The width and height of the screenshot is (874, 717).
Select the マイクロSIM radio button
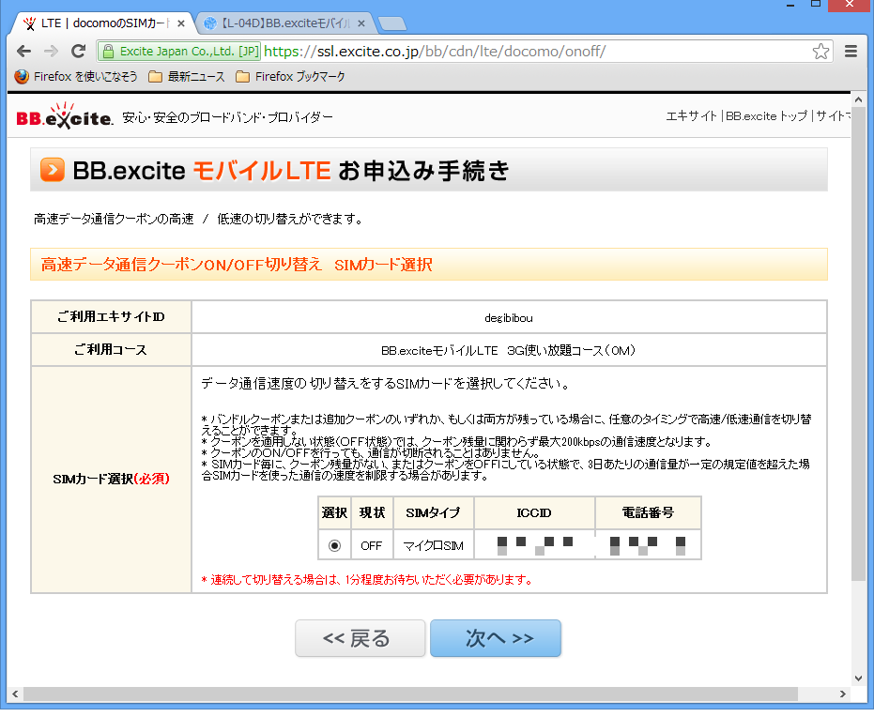pos(334,545)
